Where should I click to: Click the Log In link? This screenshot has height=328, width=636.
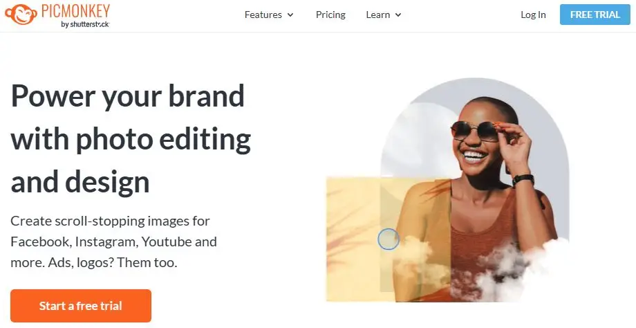click(533, 15)
